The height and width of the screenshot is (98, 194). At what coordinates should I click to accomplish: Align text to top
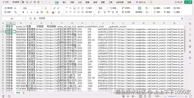67,8
